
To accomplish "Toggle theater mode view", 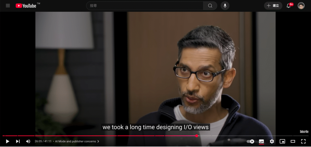I will click(x=293, y=141).
